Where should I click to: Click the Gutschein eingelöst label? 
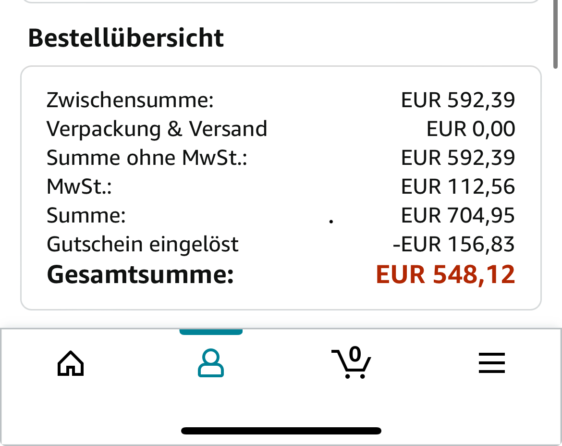(x=143, y=244)
